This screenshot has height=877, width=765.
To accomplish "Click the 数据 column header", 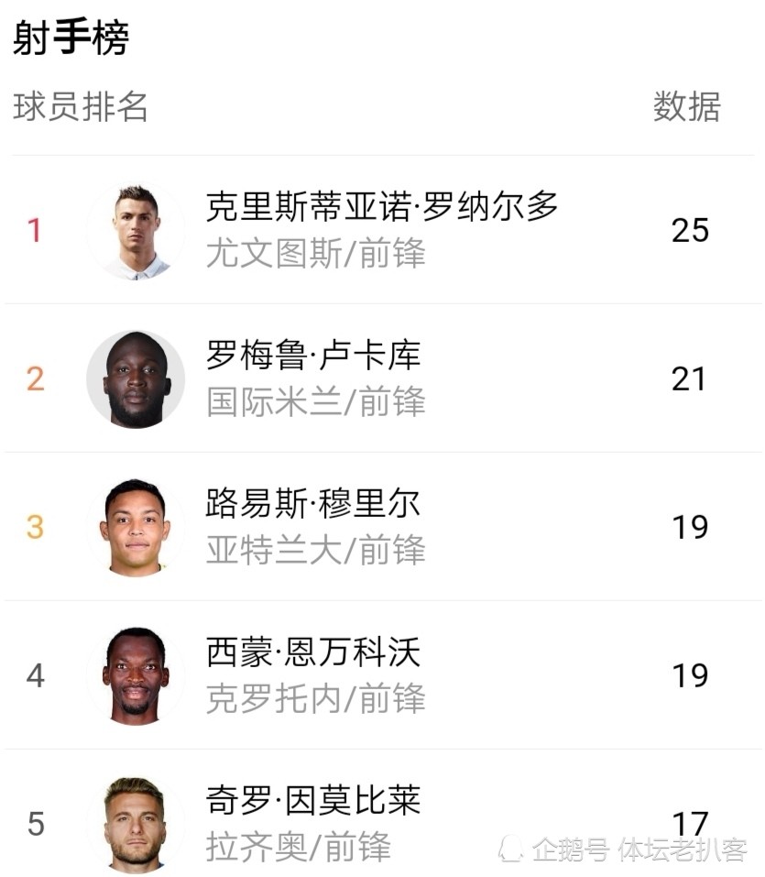I will (x=687, y=106).
